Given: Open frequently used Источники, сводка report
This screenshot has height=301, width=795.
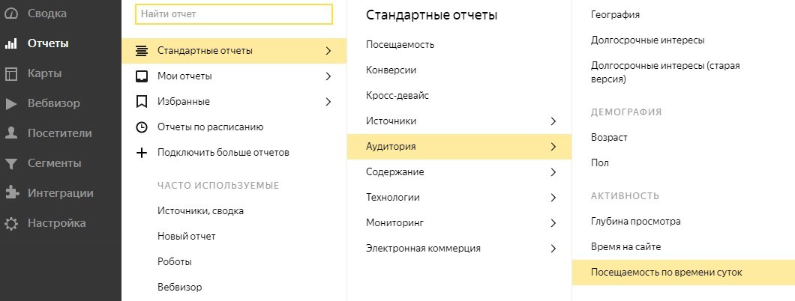Looking at the screenshot, I should coord(201,211).
